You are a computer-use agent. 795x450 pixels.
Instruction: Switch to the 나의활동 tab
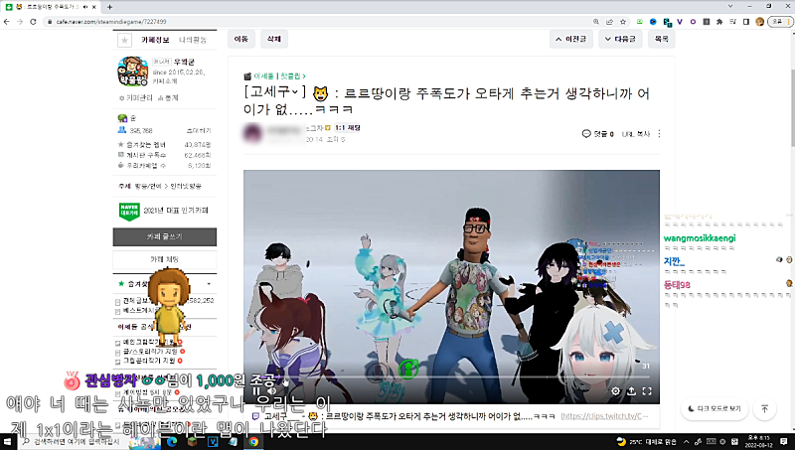[x=193, y=40]
